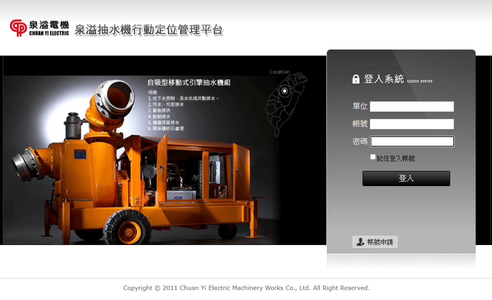492x300 pixels.
Task: Click the padlock icon beside 登入系統
Action: tap(356, 79)
